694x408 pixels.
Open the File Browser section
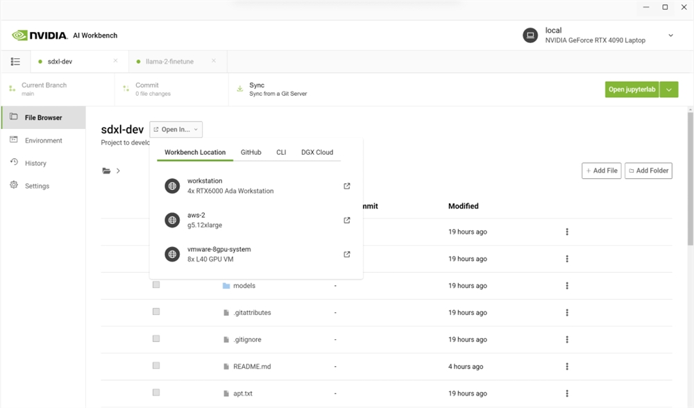click(43, 117)
